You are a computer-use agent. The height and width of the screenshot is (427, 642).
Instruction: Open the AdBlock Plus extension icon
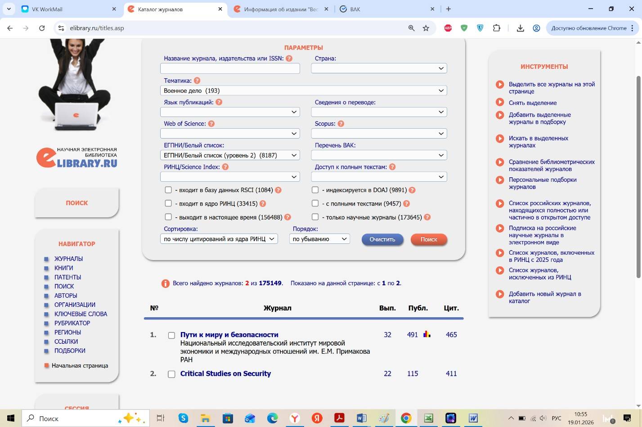[x=448, y=28]
